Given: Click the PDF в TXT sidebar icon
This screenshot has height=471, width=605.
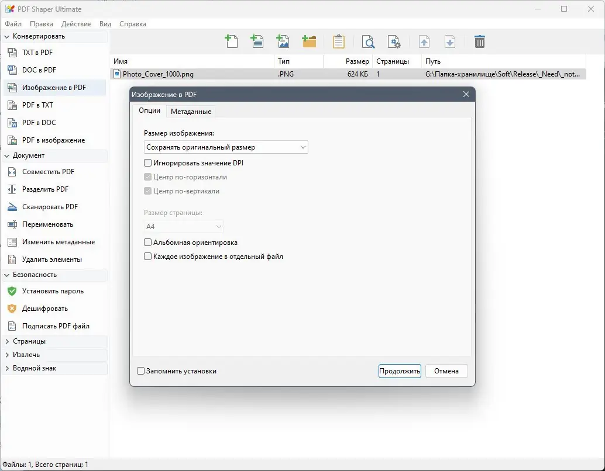Looking at the screenshot, I should coord(12,105).
